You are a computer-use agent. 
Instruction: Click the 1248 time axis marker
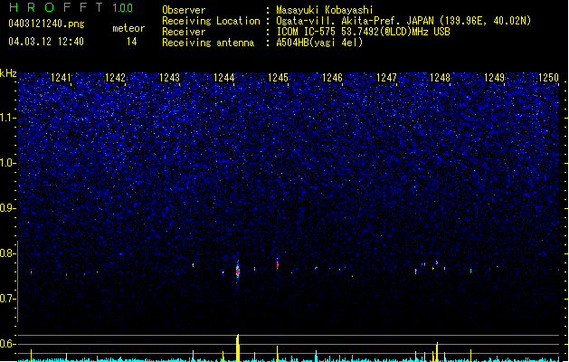pos(440,78)
